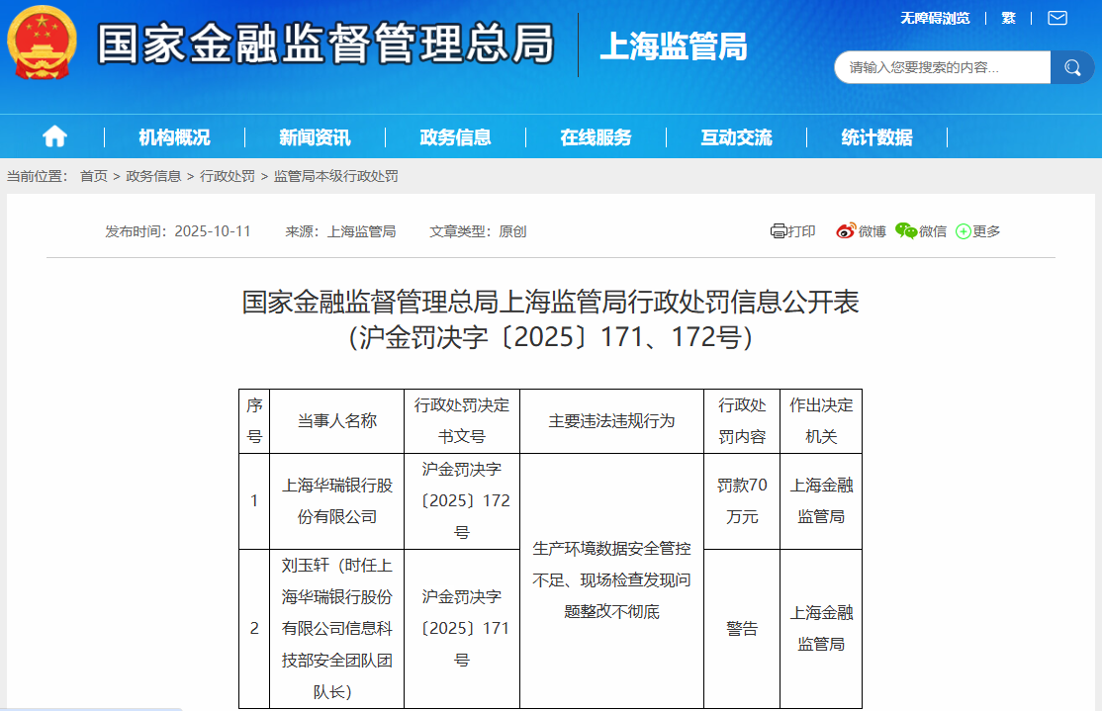
Task: Open the 政务信息 menu
Action: [455, 137]
